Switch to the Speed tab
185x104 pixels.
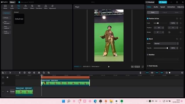point(162,7)
